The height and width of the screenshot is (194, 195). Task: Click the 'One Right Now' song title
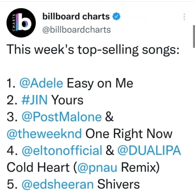(x=129, y=134)
